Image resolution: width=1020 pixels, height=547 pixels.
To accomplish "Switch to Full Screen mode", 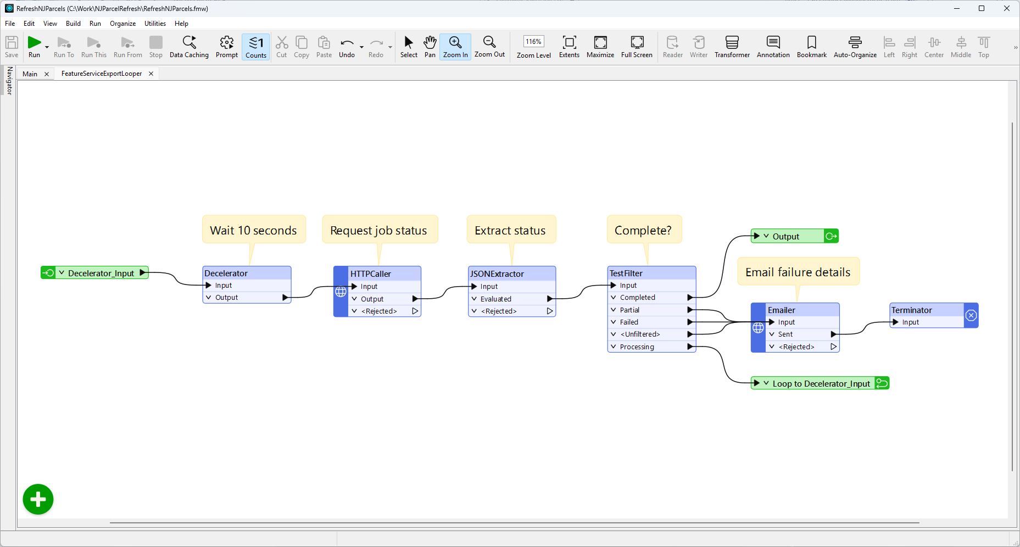I will [x=637, y=47].
